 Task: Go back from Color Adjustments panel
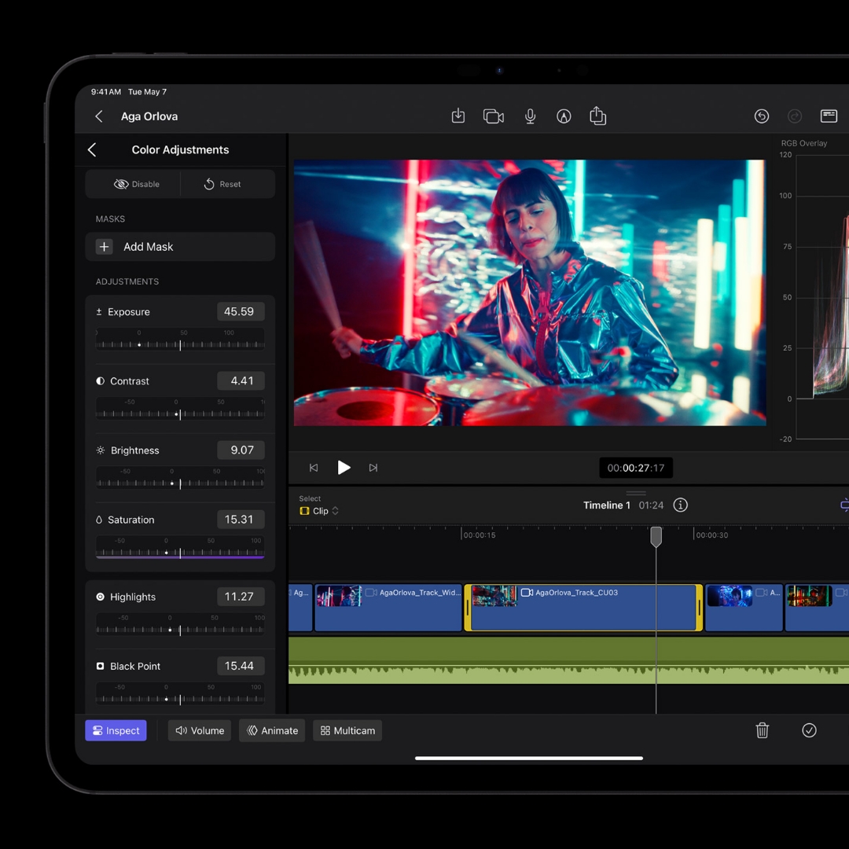point(93,149)
